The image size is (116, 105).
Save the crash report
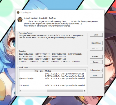96,62
